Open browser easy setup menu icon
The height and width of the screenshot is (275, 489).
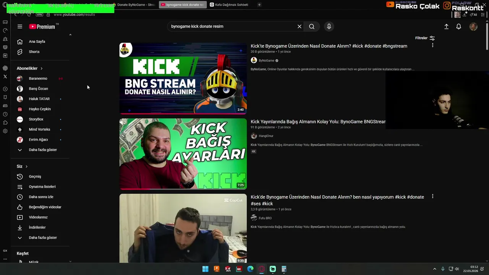483,15
